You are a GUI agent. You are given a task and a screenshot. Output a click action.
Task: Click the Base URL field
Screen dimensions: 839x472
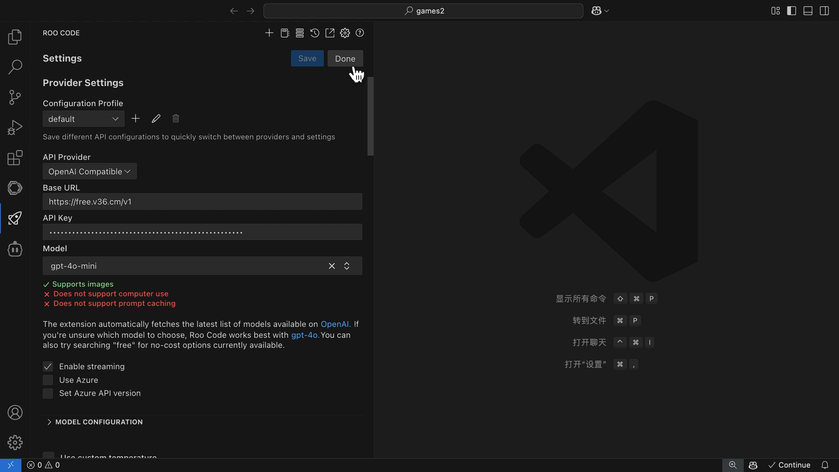point(202,201)
